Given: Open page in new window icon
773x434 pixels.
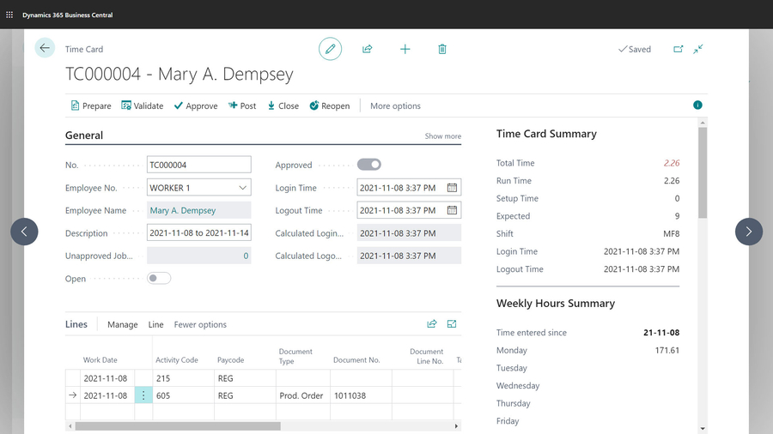Looking at the screenshot, I should click(678, 49).
